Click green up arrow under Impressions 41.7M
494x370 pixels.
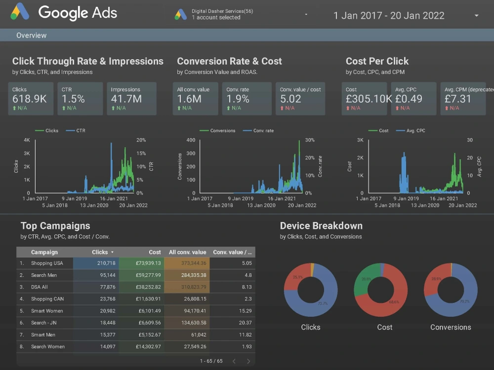(113, 108)
